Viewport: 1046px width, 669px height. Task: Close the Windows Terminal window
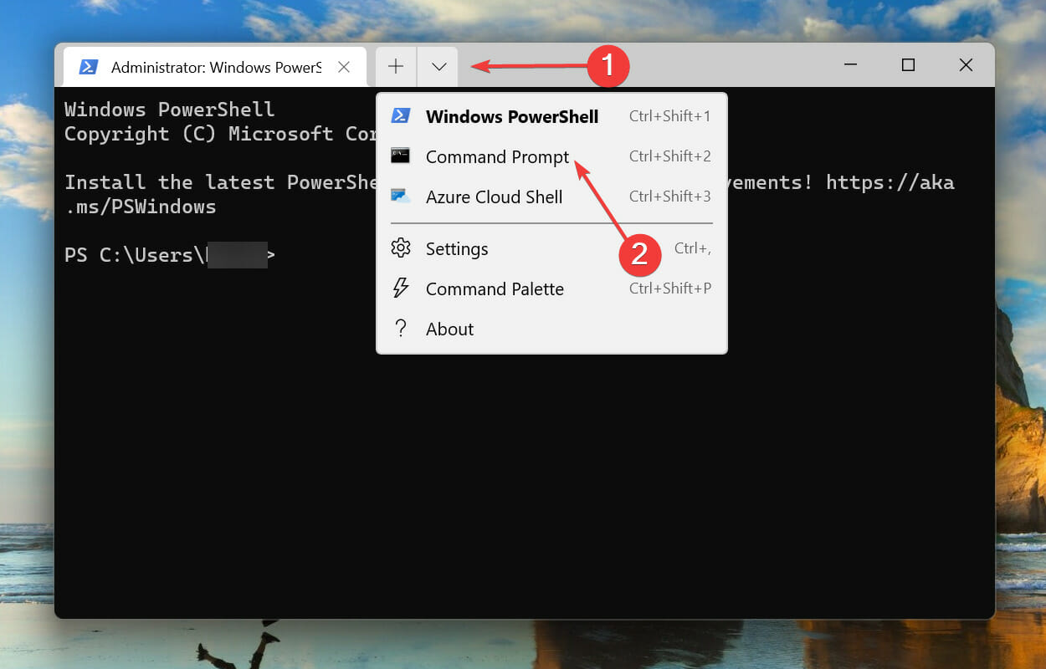[966, 65]
